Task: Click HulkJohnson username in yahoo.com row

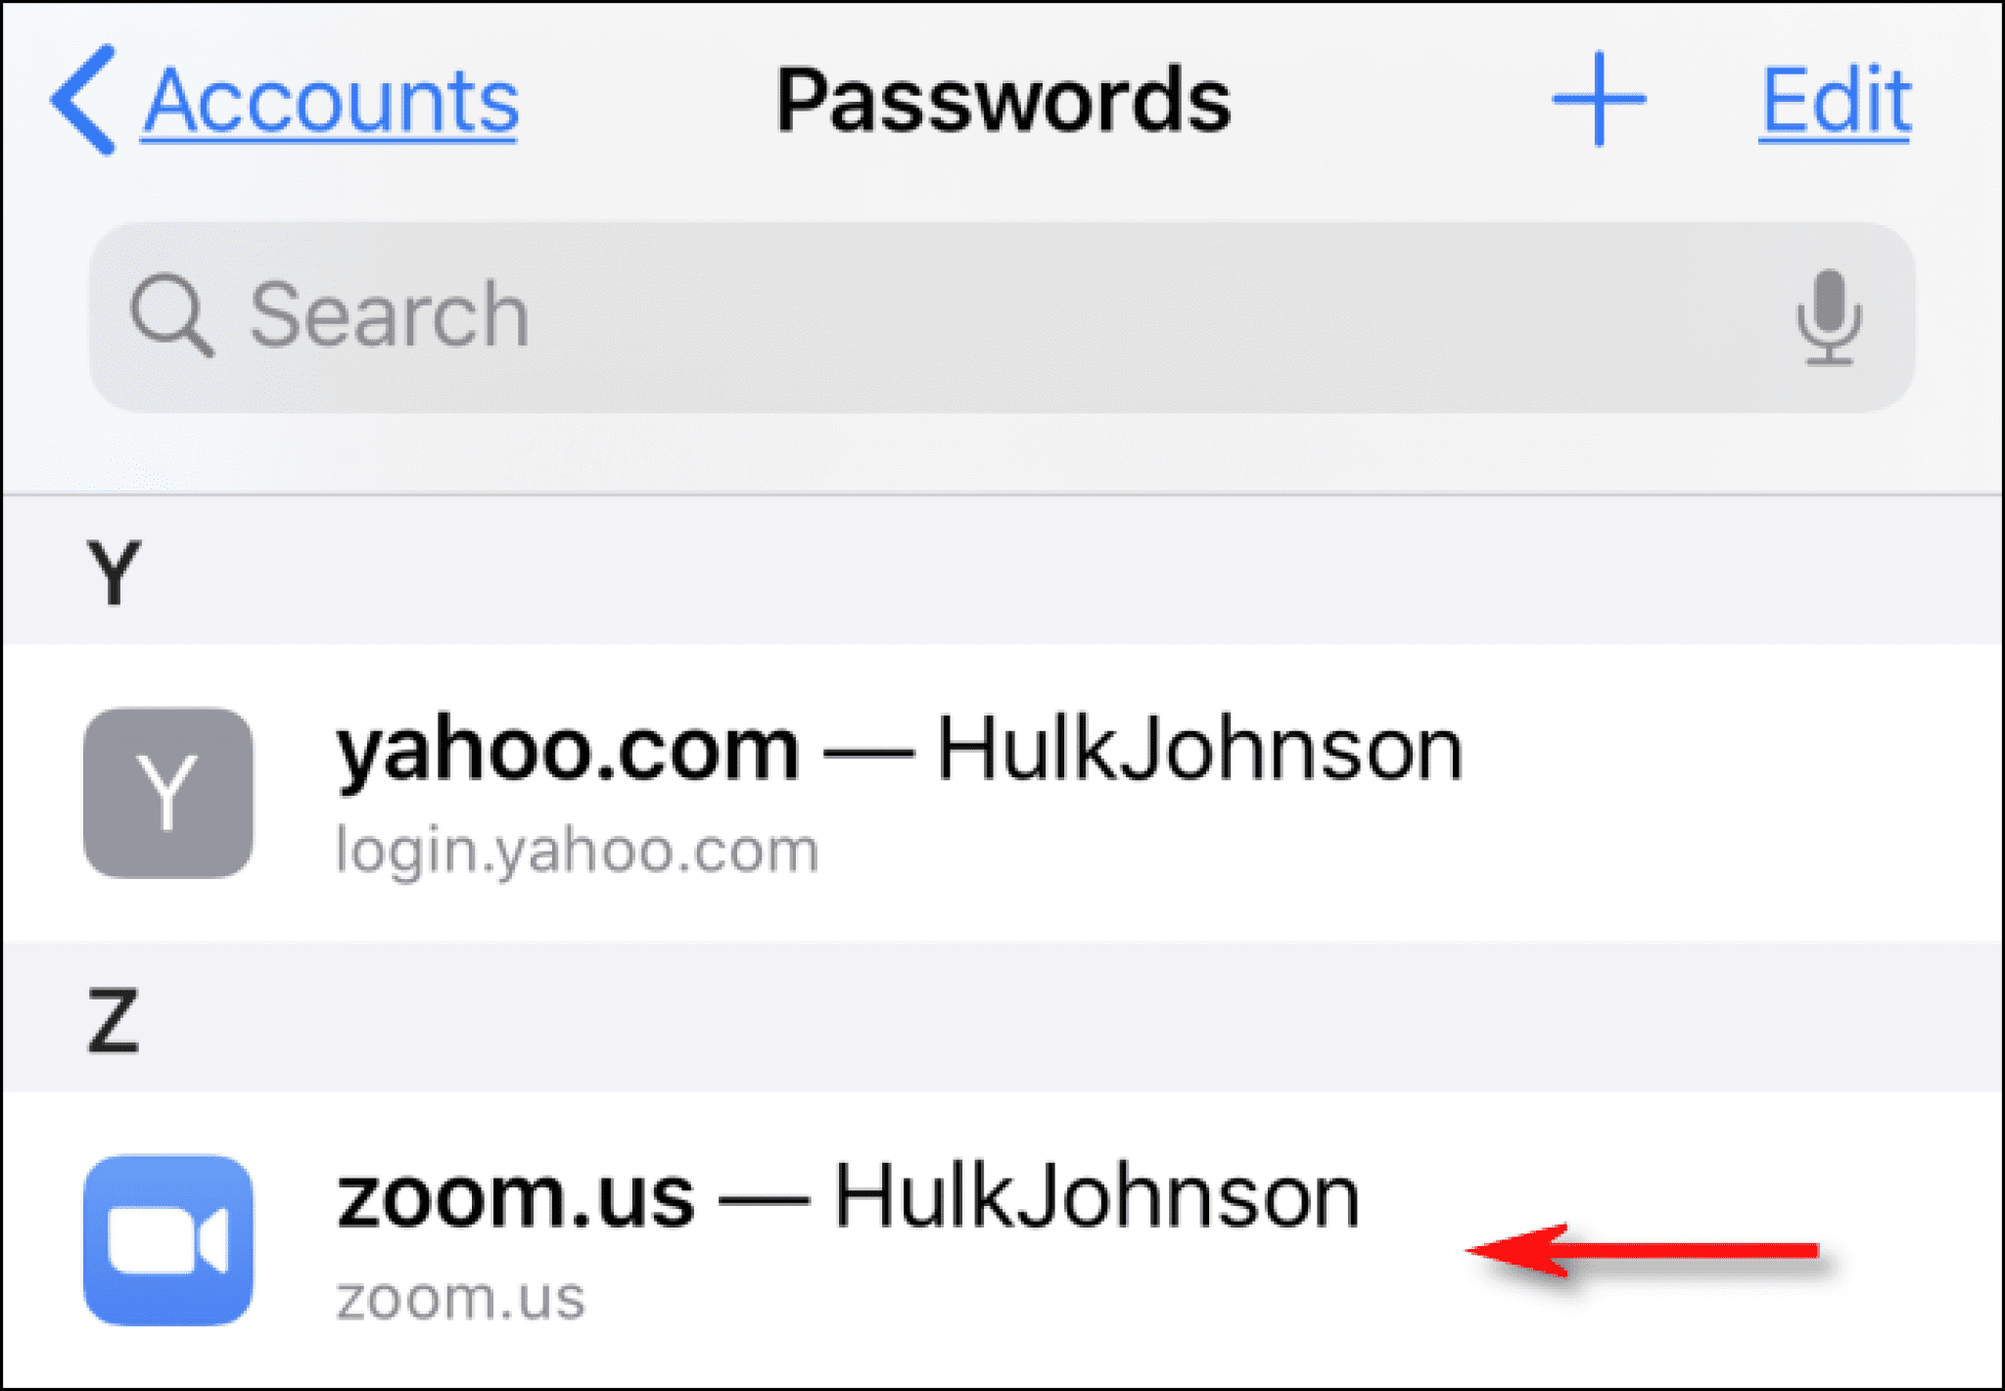Action: 1199,752
